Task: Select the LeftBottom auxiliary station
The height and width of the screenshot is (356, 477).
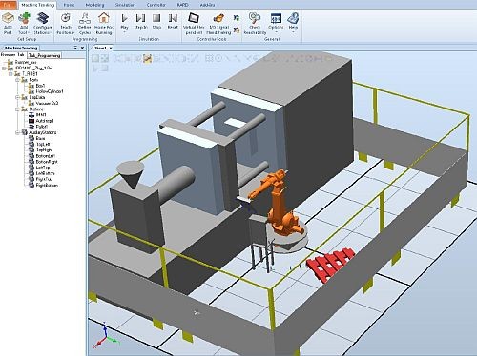Action: 45,173
